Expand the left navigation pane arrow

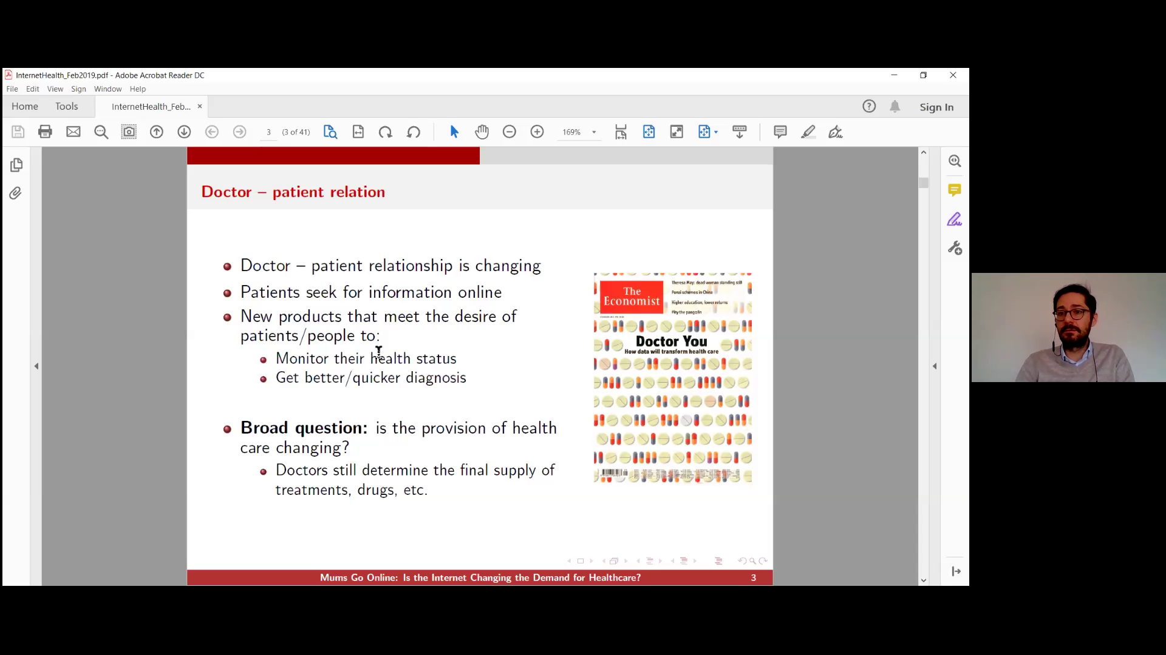click(x=36, y=366)
